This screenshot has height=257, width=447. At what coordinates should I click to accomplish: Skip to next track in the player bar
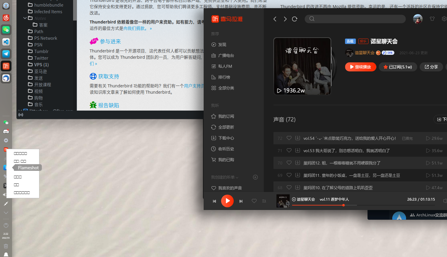pos(241,201)
